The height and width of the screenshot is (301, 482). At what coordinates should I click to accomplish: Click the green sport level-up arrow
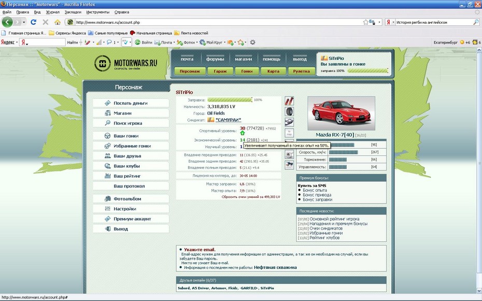(242, 133)
